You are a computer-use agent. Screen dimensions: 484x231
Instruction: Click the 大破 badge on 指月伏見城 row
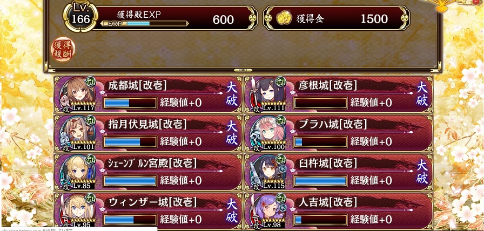(x=232, y=133)
